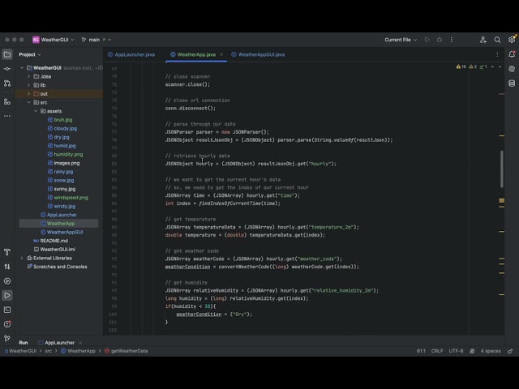The width and height of the screenshot is (519, 389).
Task: Click the Run play button in toolbar
Action: pyautogui.click(x=427, y=40)
